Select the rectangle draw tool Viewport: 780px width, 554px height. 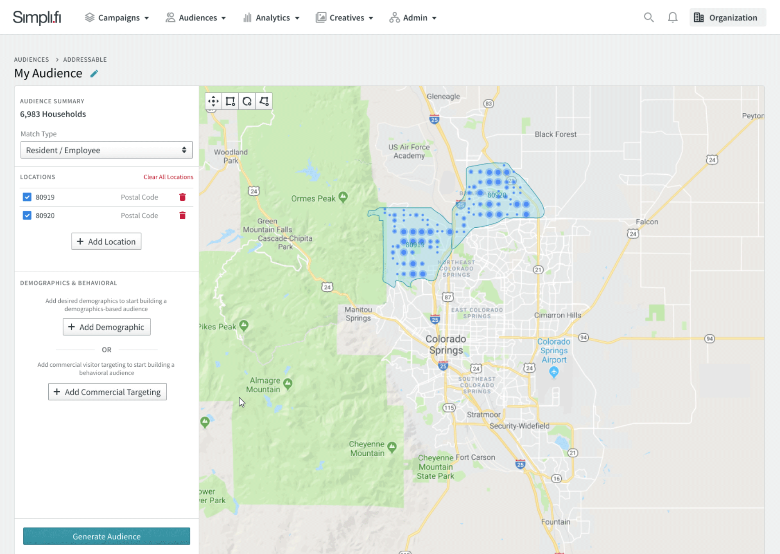[230, 101]
